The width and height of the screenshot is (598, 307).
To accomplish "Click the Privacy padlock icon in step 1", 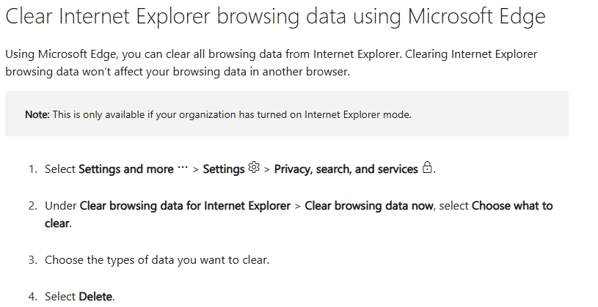I will [427, 168].
